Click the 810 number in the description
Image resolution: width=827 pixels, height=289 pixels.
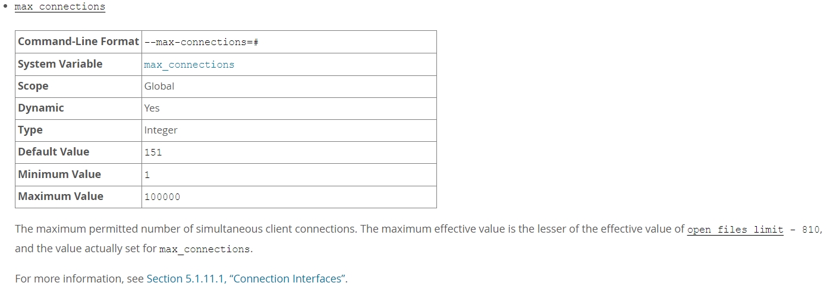(x=810, y=230)
